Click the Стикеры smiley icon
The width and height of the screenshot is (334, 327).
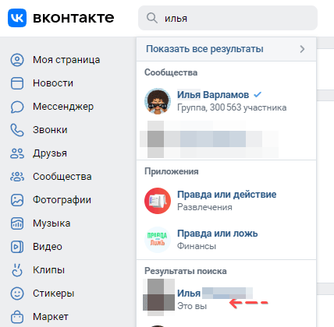(17, 294)
